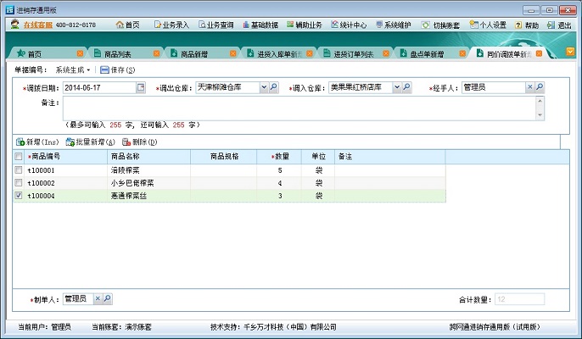Click the search icon beside 调入仓库
Image resolution: width=582 pixels, height=339 pixels.
406,87
